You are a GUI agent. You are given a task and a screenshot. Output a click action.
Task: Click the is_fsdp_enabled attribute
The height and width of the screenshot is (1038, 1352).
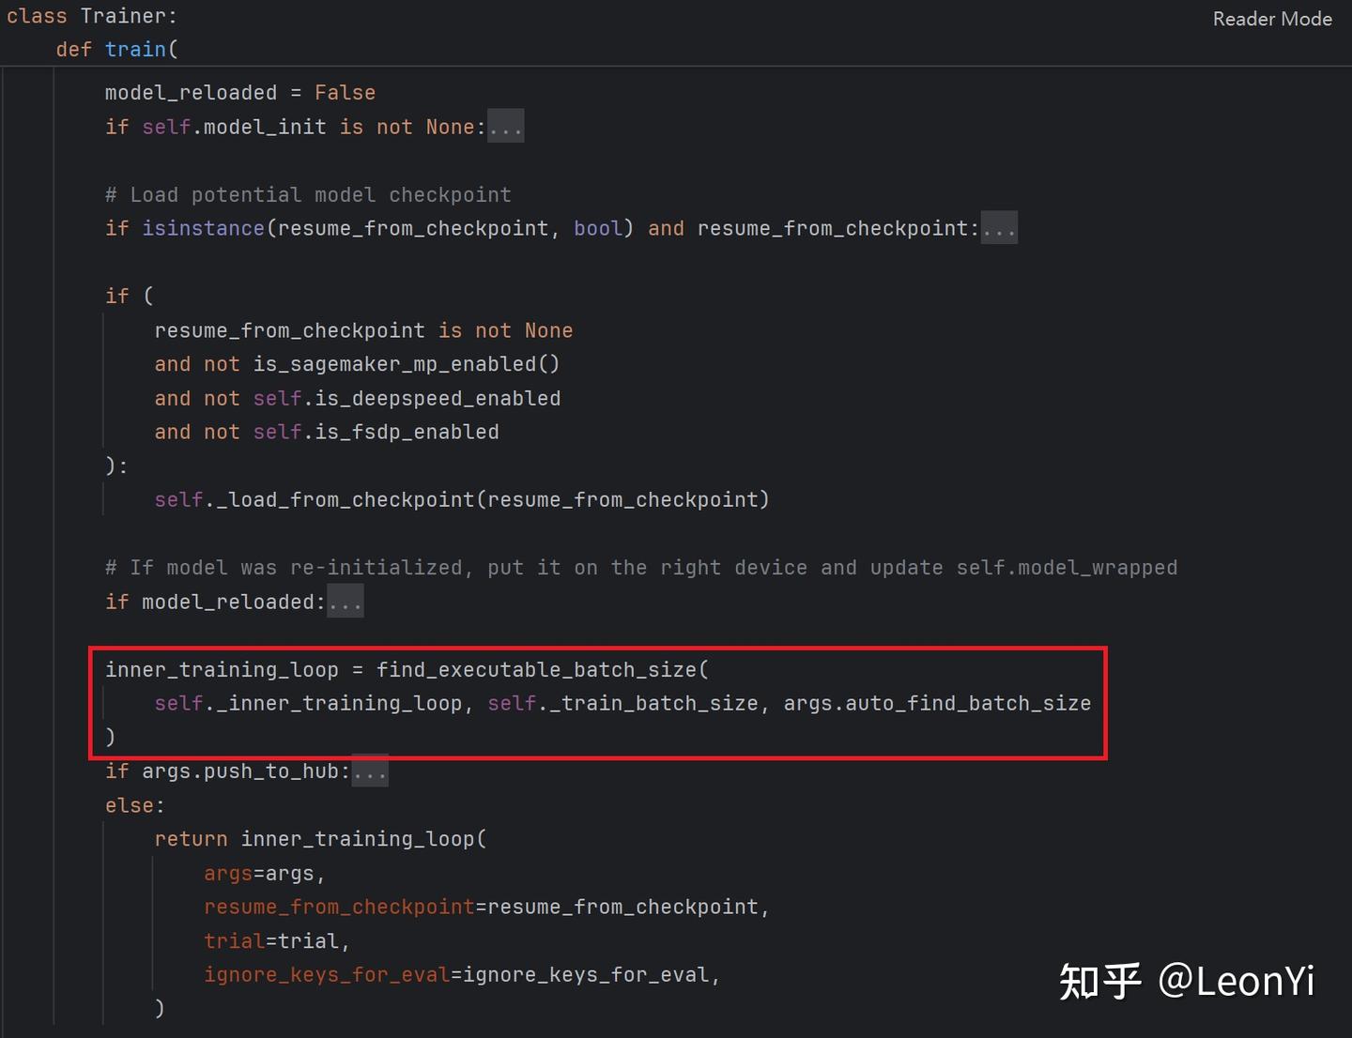pyautogui.click(x=407, y=433)
